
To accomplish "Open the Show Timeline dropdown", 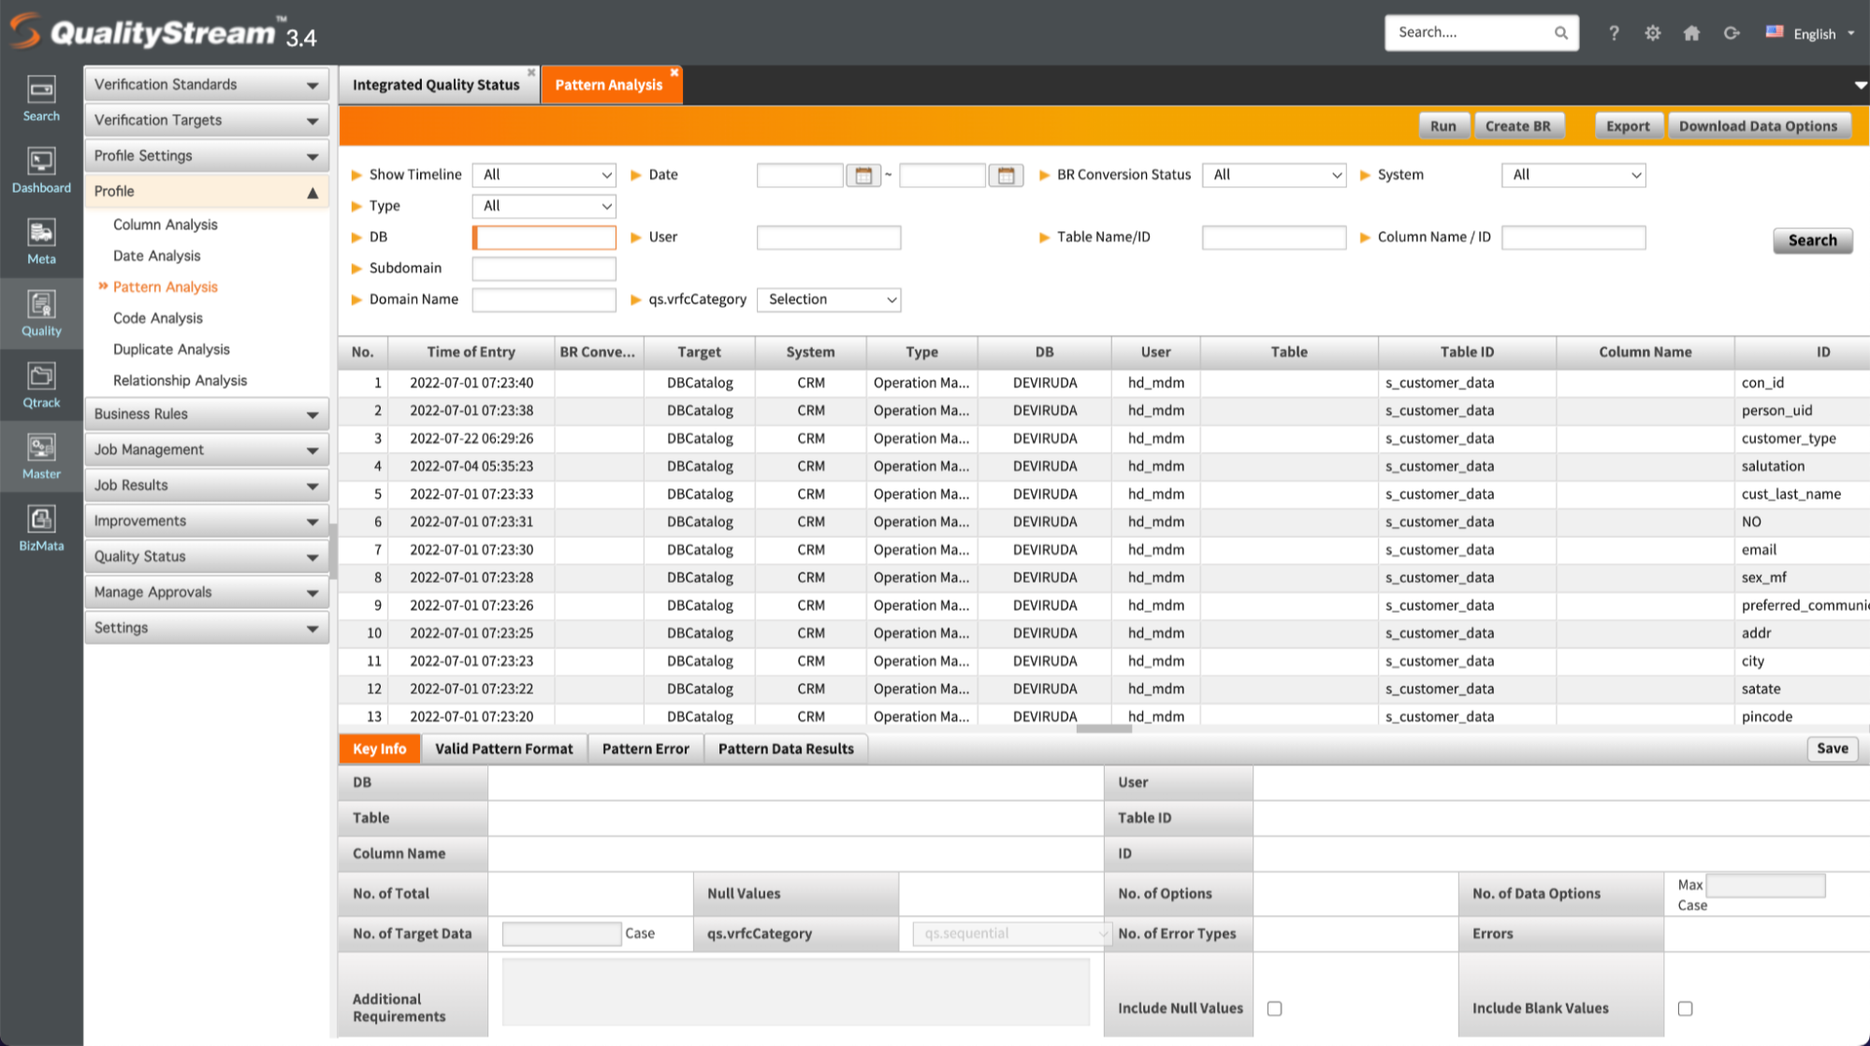I will coord(544,174).
